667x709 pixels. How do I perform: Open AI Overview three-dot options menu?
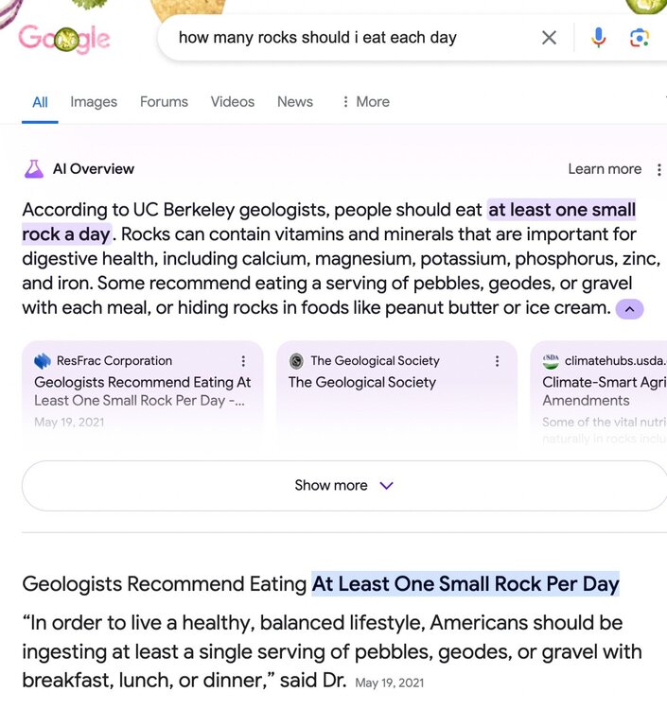658,169
